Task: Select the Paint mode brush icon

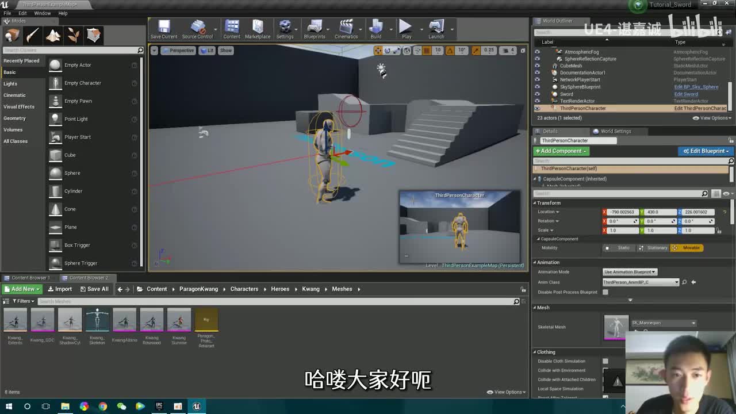Action: [32, 35]
